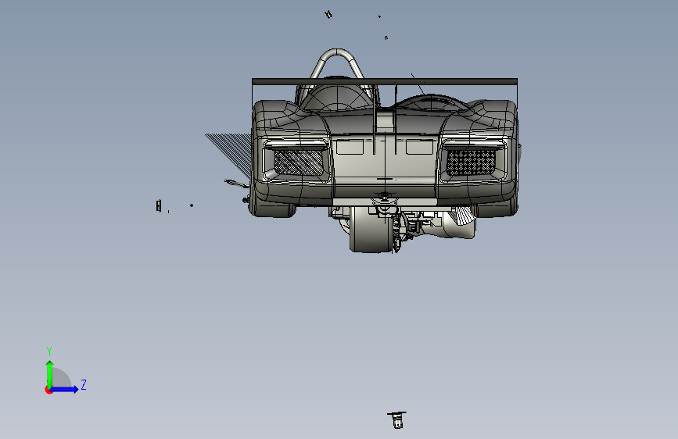The image size is (678, 439).
Task: Select the stray part at bottom of viewport
Action: coord(397,420)
